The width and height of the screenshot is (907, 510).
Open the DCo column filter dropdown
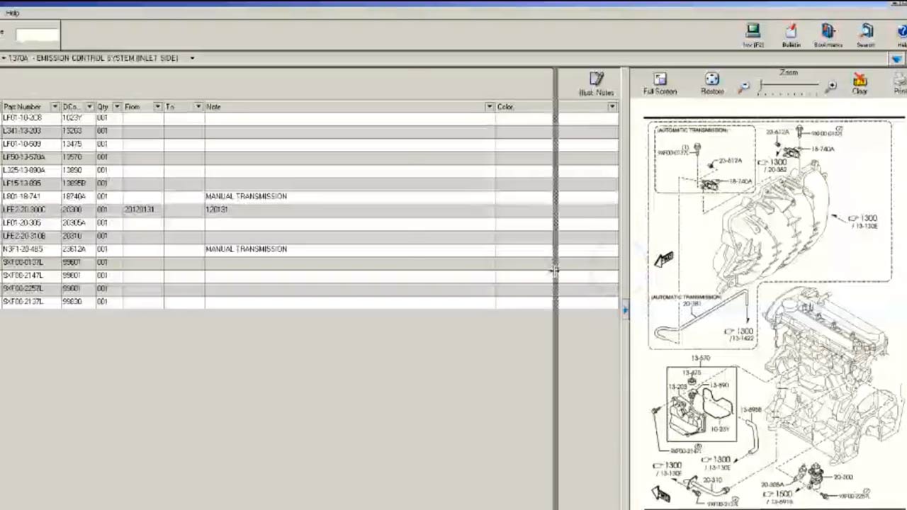click(x=89, y=107)
